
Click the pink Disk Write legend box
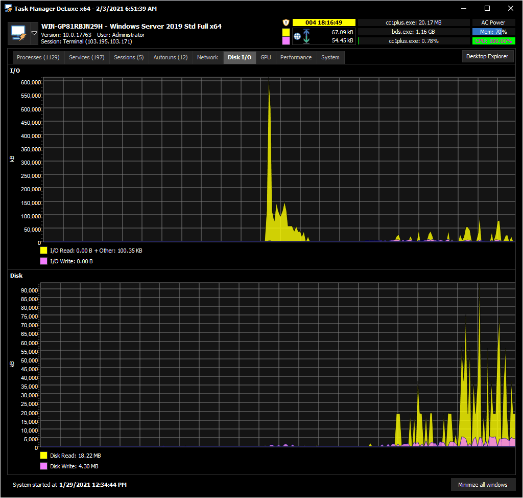[44, 466]
